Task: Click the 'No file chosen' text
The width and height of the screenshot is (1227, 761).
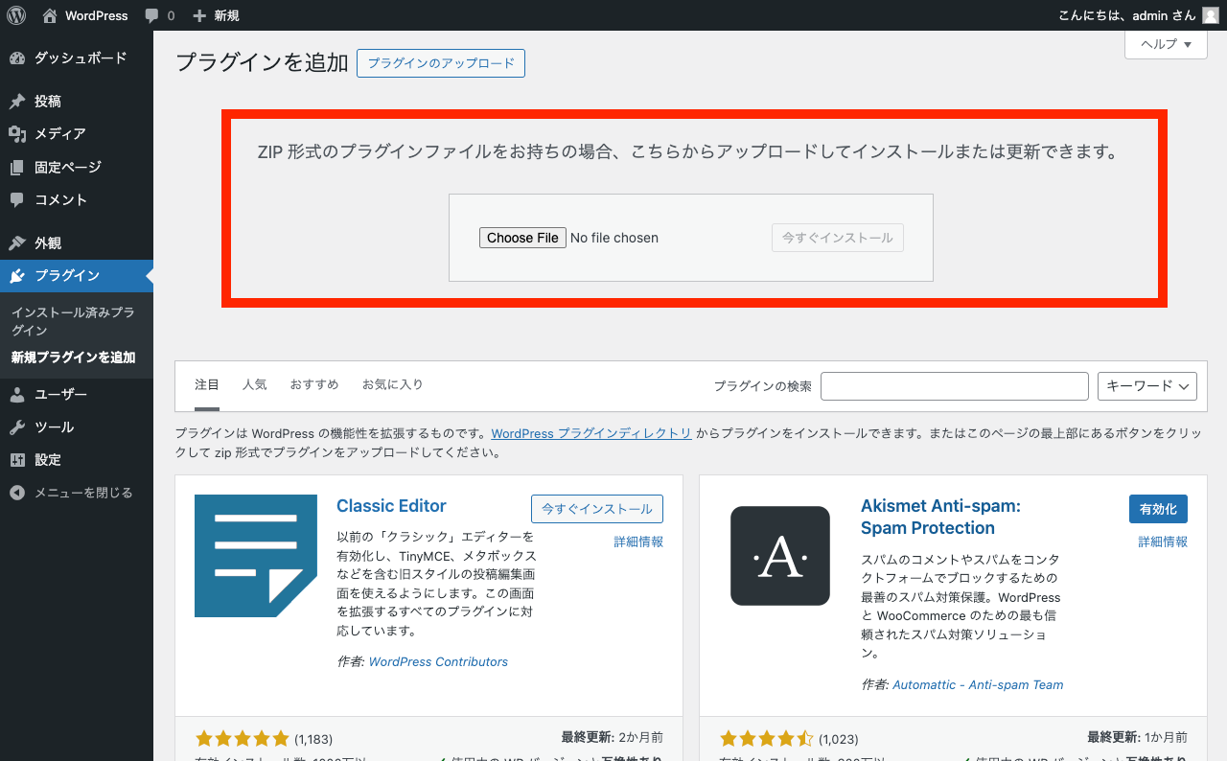Action: point(614,238)
